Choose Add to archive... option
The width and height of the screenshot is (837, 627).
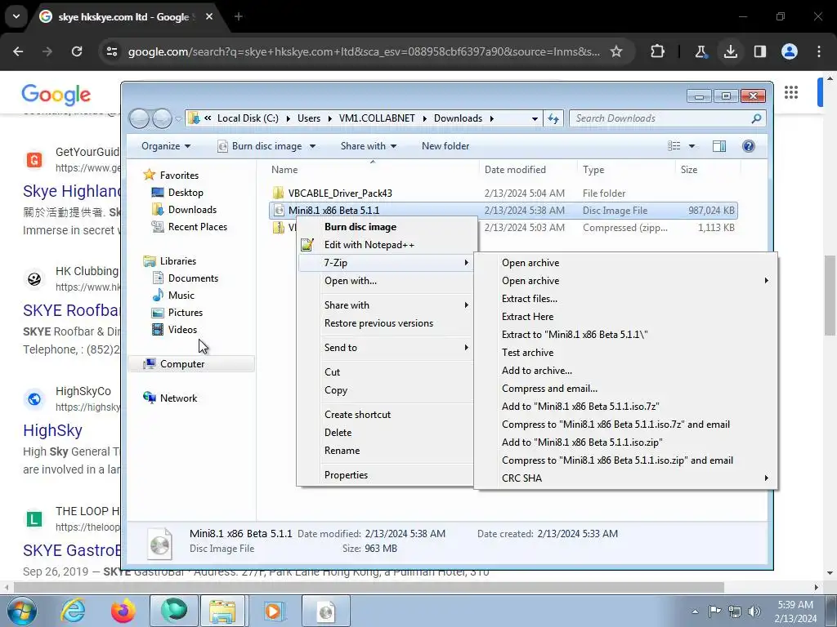point(536,371)
